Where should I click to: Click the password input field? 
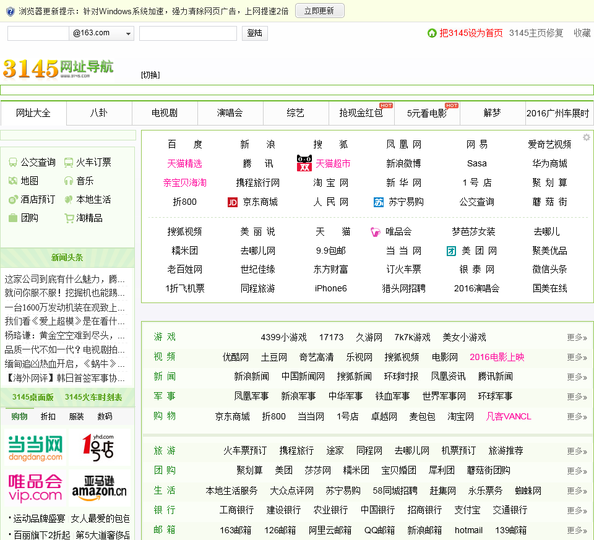(188, 33)
